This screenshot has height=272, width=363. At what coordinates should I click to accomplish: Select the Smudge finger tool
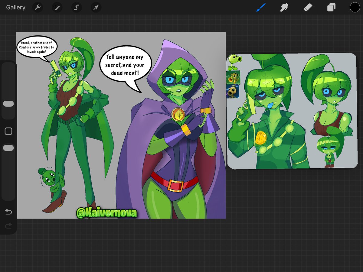[x=284, y=7]
